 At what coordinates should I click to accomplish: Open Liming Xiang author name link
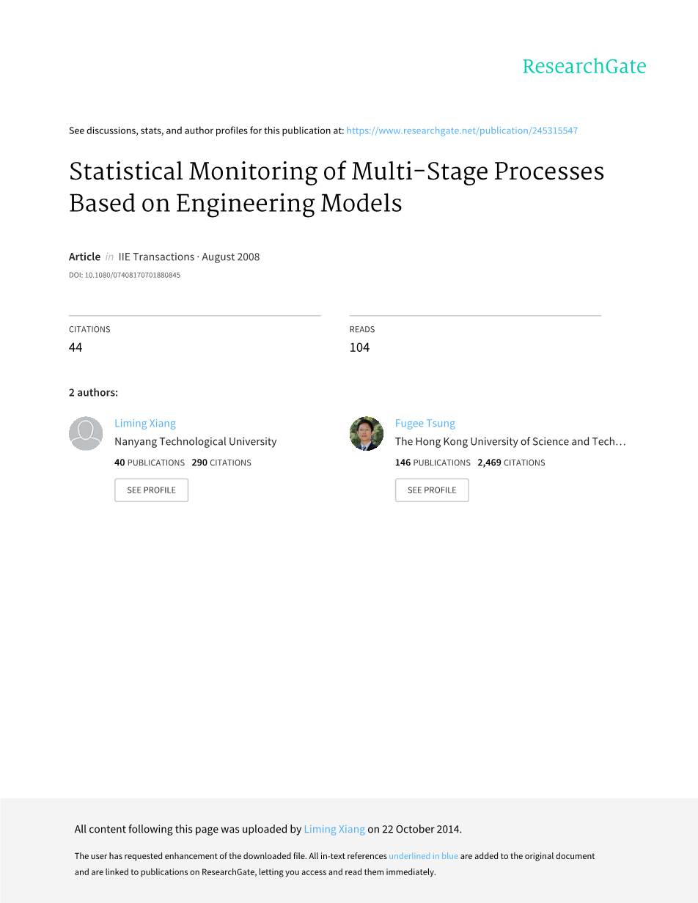[145, 423]
